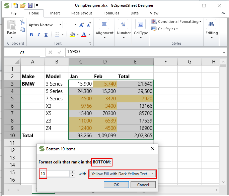Select row 1 header

click(12, 69)
